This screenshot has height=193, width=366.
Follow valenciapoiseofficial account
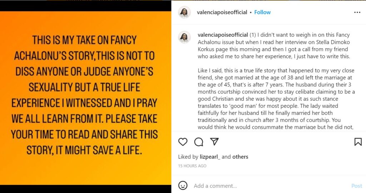(x=262, y=12)
